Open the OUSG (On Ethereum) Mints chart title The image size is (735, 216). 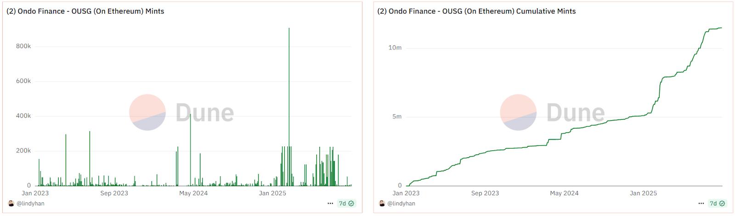(85, 11)
